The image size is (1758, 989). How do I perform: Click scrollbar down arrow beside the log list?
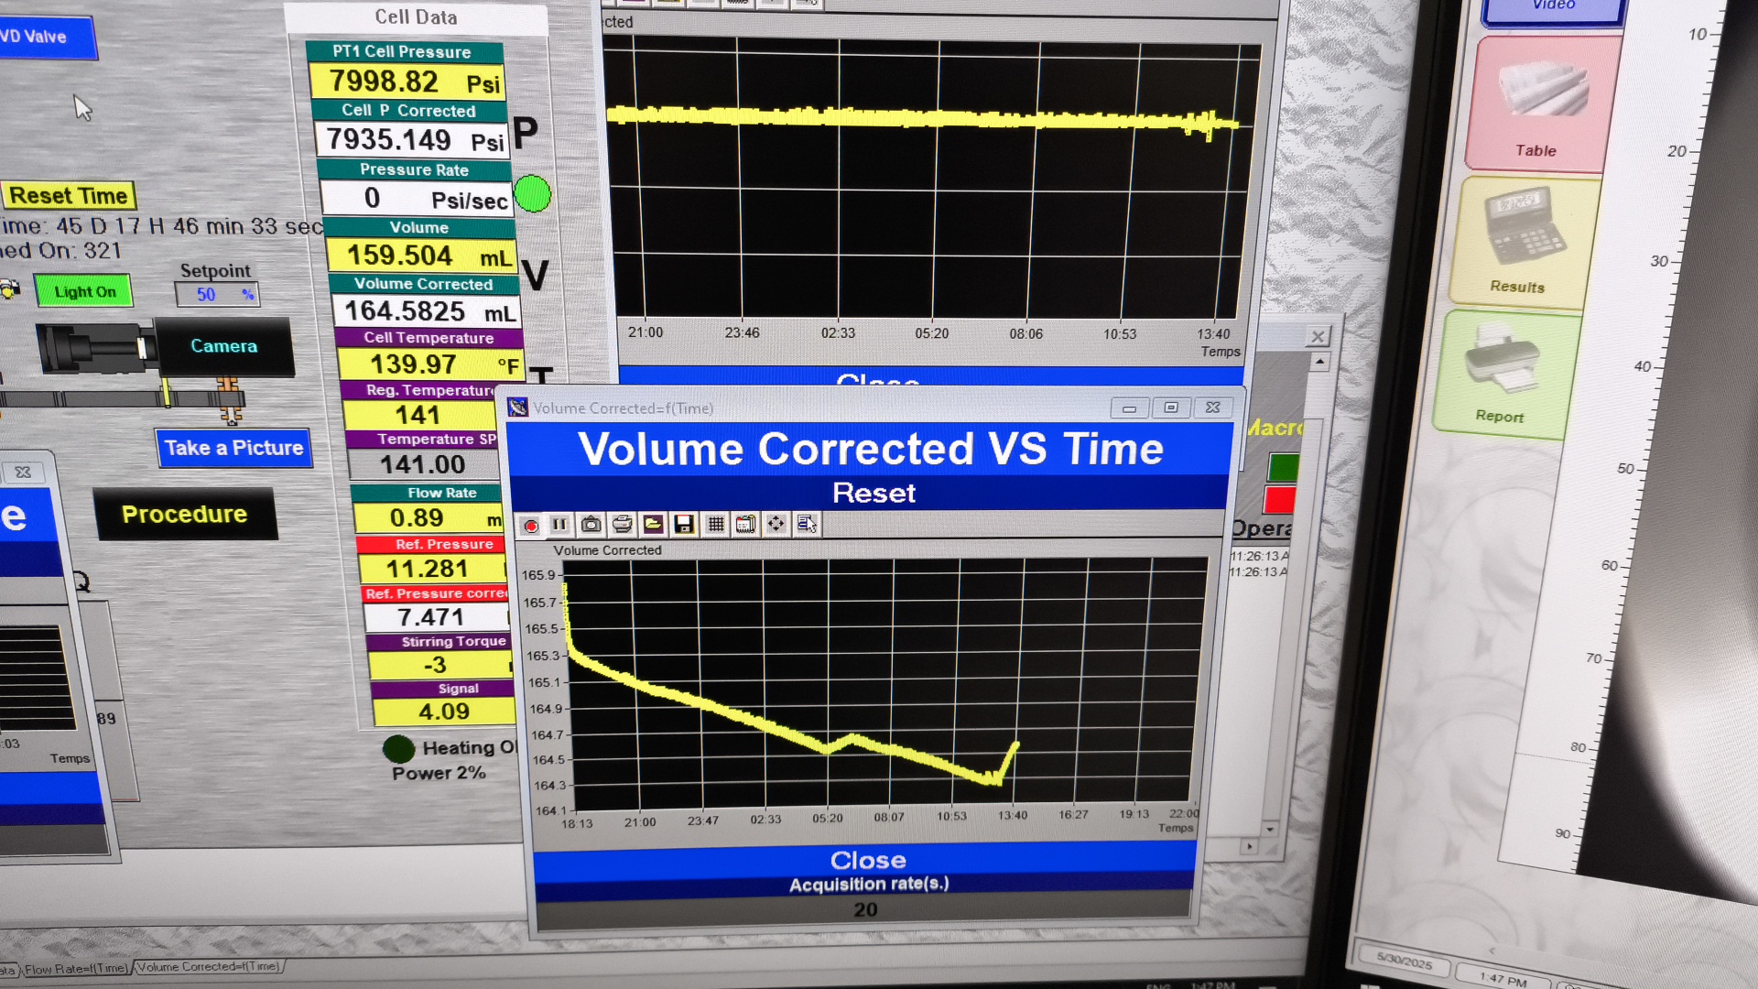1269,829
